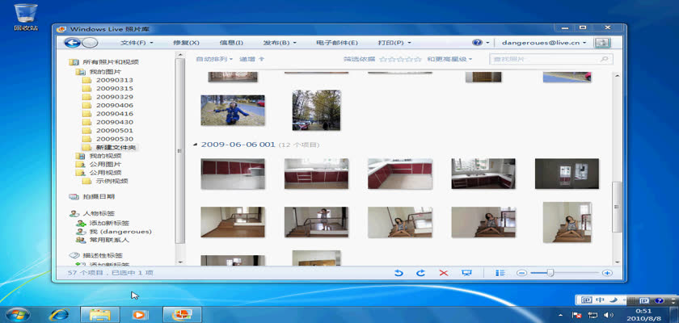
Task: Select folder 20090406 in the tree
Action: pos(114,105)
